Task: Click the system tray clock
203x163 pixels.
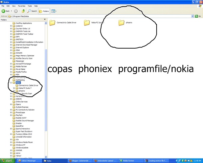Action: pyautogui.click(x=197, y=161)
